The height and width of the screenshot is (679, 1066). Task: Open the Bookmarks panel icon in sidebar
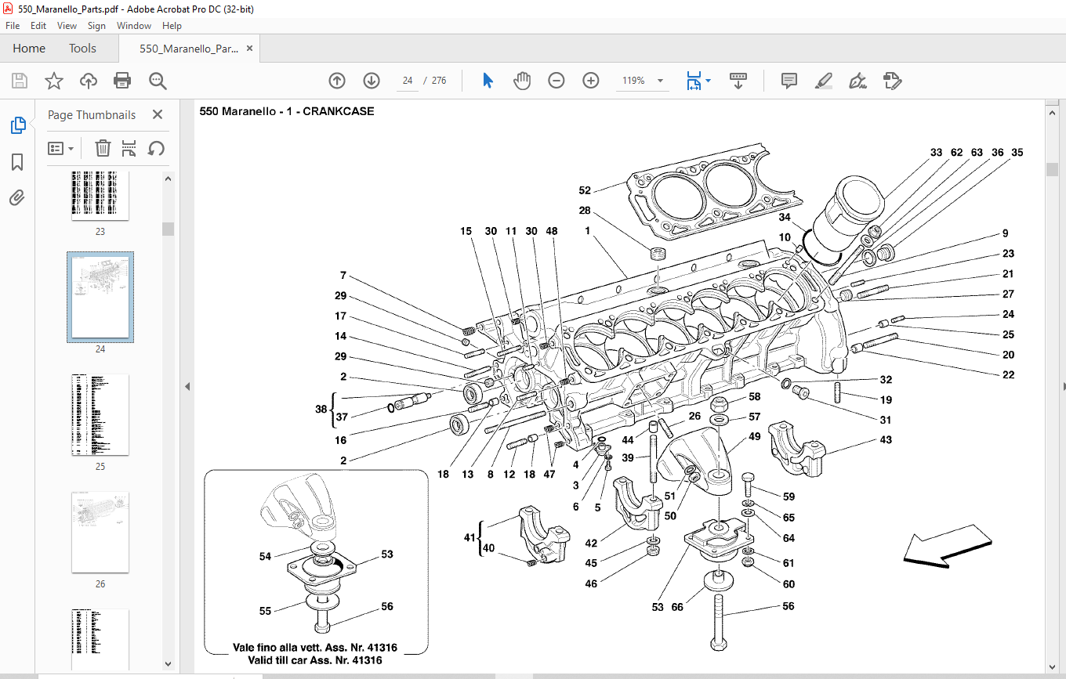pyautogui.click(x=17, y=162)
